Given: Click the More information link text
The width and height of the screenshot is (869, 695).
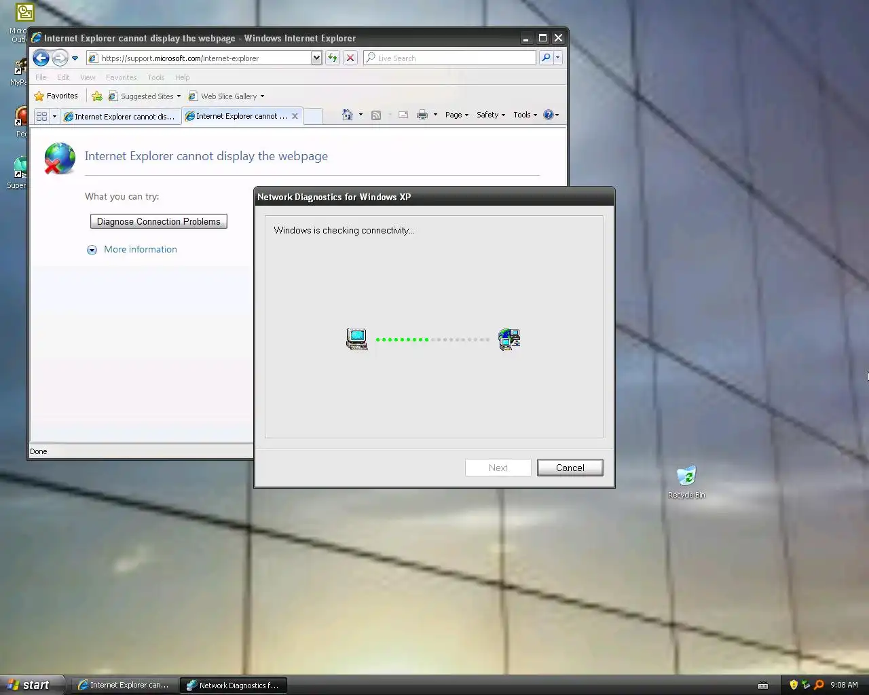Looking at the screenshot, I should tap(141, 249).
